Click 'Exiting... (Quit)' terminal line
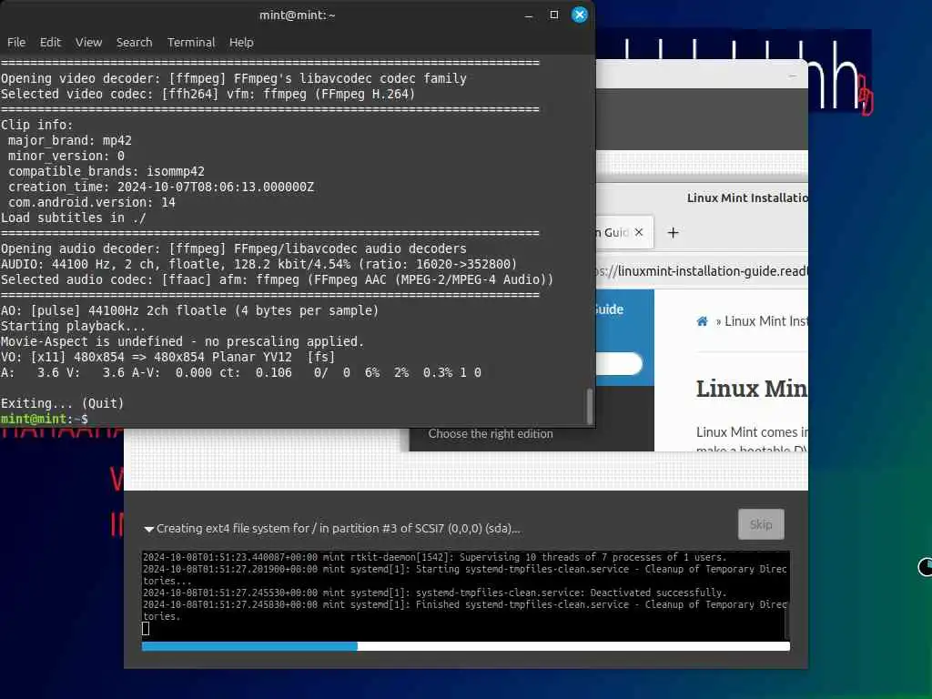Viewport: 932px width, 699px height. [63, 403]
